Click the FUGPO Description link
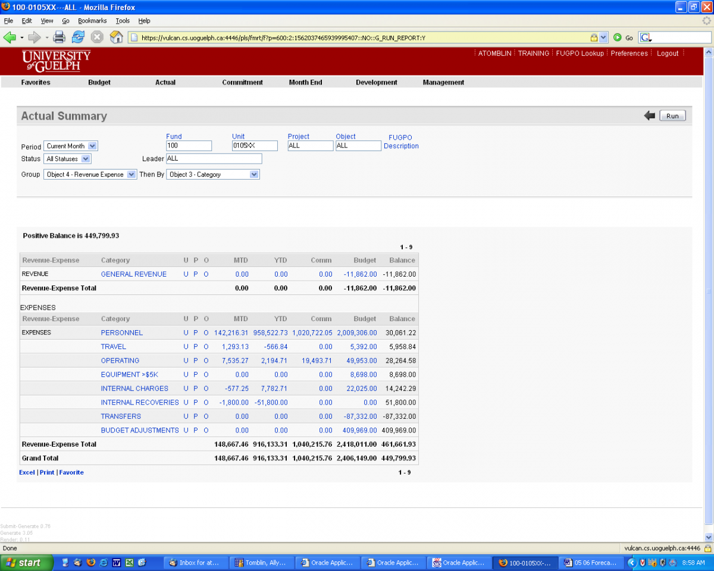The width and height of the screenshot is (714, 571). [401, 142]
